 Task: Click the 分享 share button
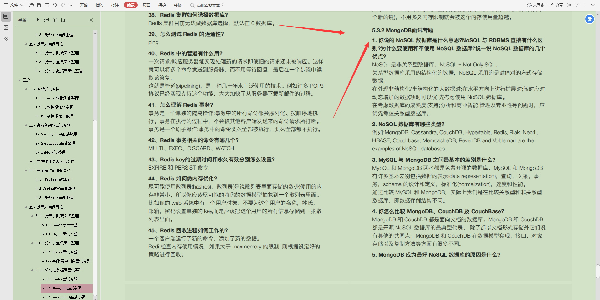tap(556, 5)
